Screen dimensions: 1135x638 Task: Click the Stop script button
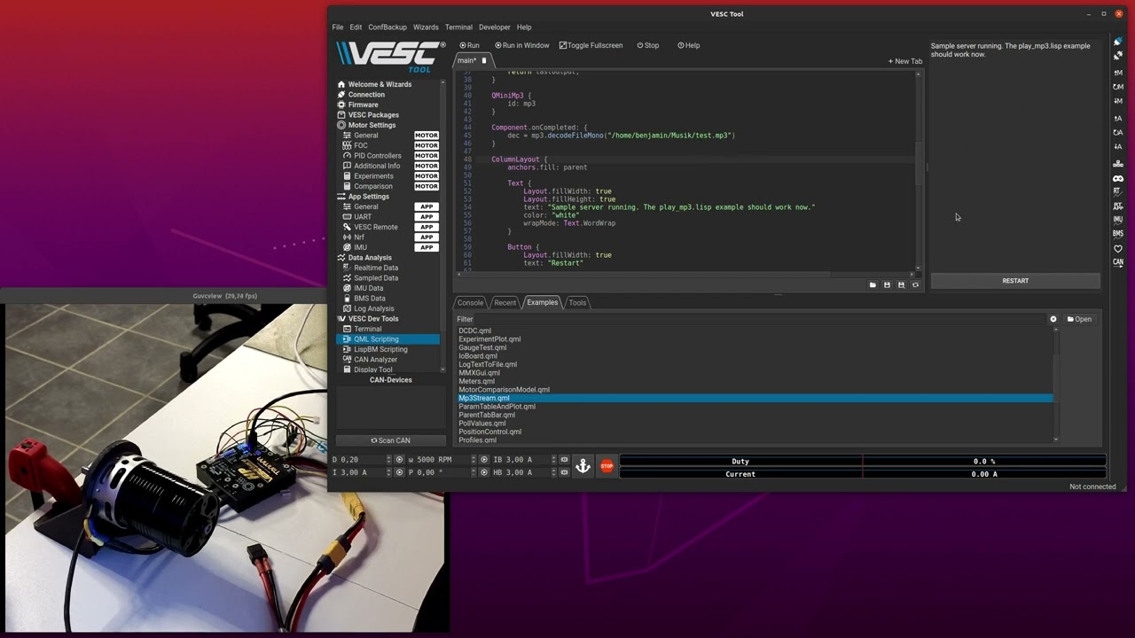tap(648, 45)
